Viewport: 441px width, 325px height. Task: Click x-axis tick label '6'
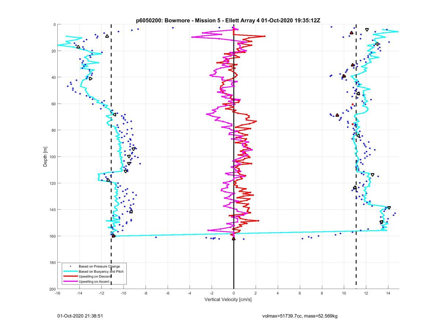[300, 294]
